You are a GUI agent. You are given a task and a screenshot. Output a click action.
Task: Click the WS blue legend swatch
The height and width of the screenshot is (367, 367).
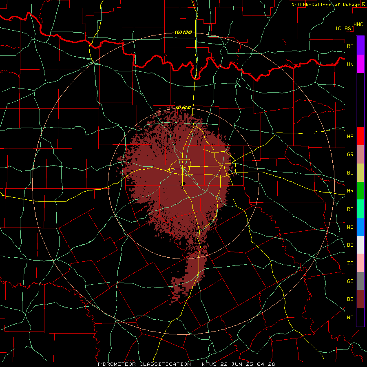360,227
